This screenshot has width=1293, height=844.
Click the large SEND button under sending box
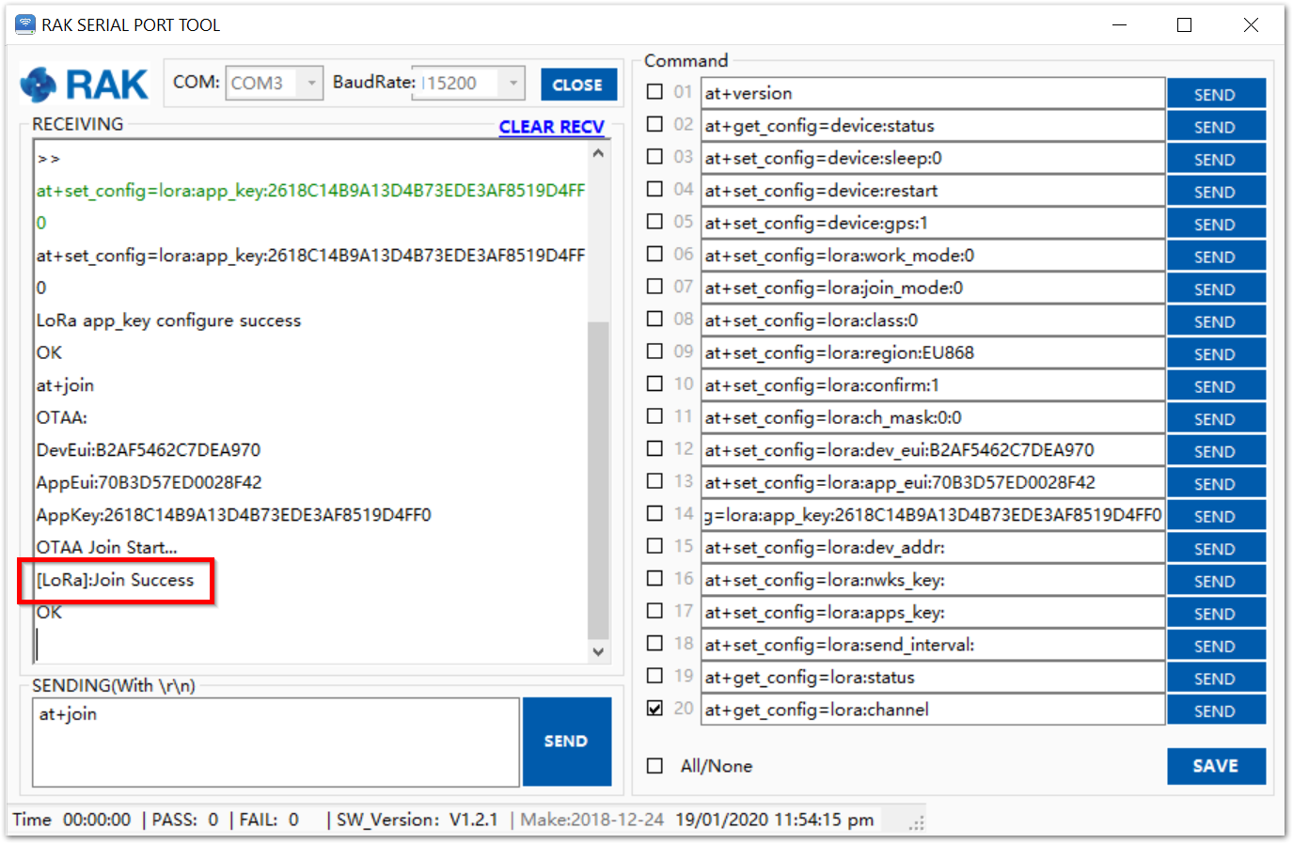point(566,742)
